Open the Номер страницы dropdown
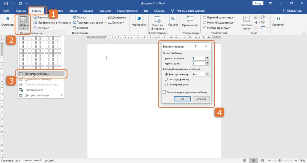Screen dimensions: 307x163 [217, 28]
